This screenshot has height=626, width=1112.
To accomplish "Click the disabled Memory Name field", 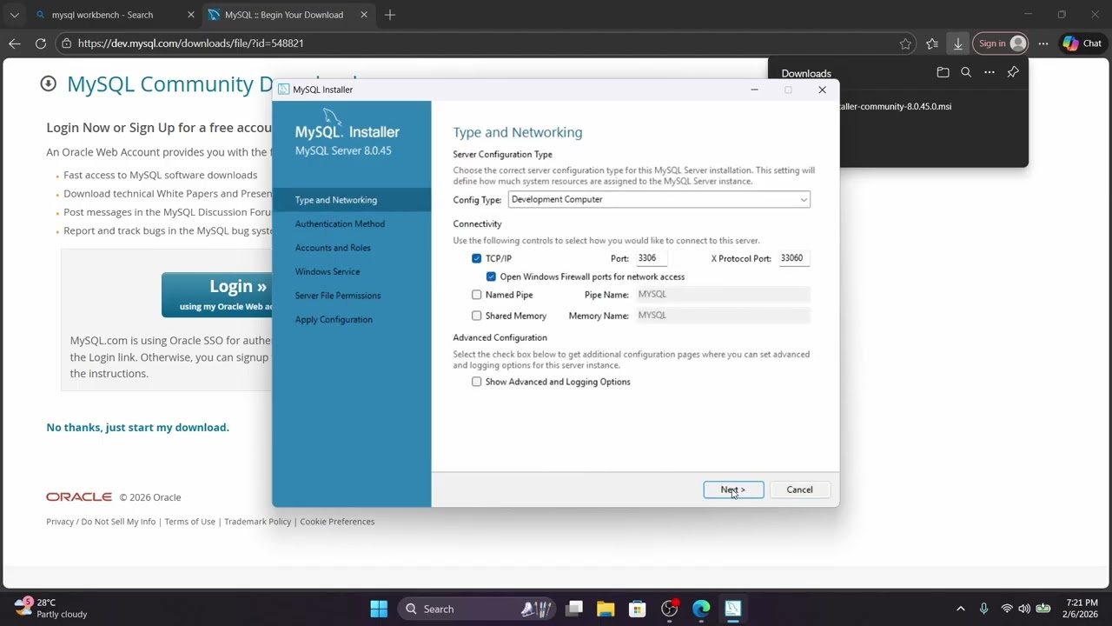I will [723, 316].
